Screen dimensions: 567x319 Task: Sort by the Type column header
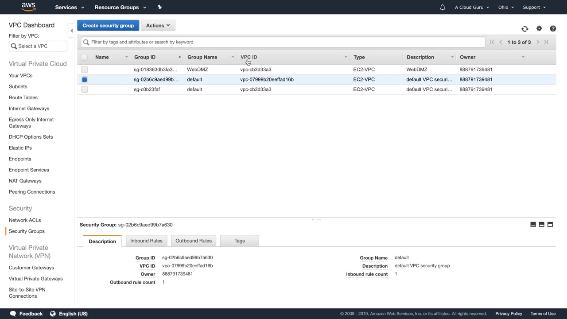click(x=359, y=57)
